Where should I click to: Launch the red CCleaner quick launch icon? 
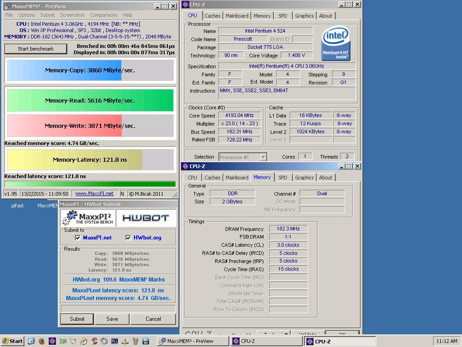[x=94, y=341]
